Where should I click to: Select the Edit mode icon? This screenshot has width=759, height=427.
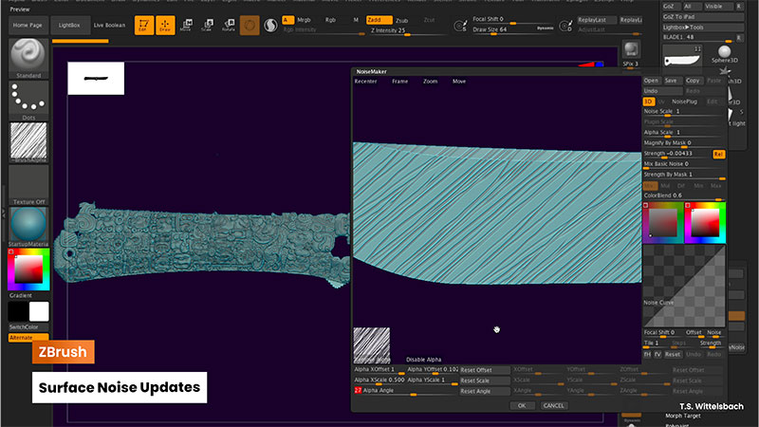(x=143, y=25)
